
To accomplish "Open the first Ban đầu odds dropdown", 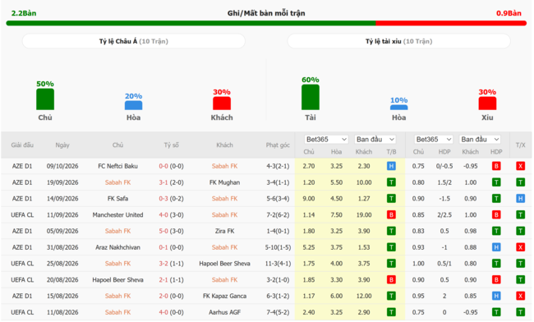I will [x=375, y=139].
